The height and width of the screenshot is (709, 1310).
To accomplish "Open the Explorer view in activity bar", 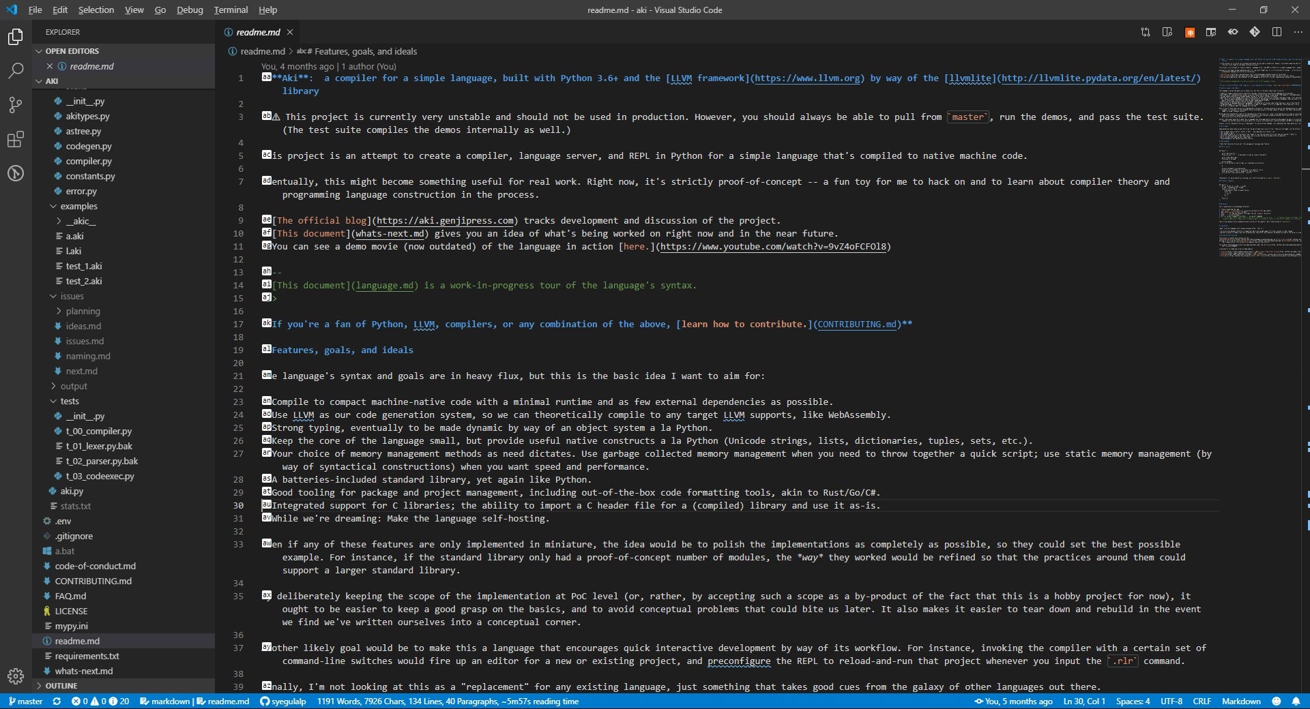I will pos(15,37).
